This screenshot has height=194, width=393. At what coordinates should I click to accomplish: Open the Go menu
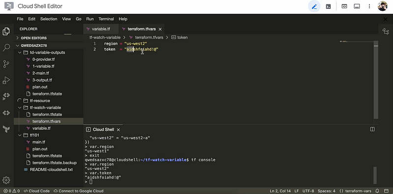79,19
